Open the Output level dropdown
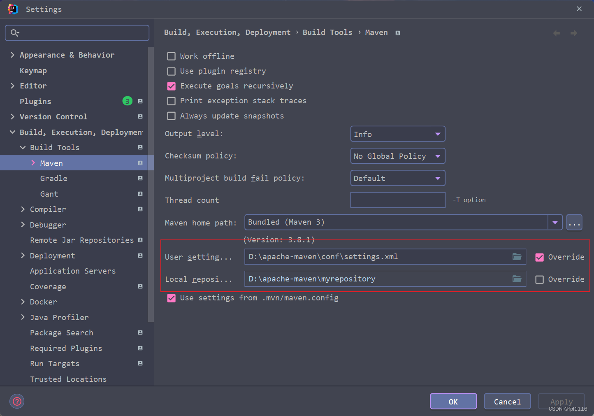 coord(398,134)
